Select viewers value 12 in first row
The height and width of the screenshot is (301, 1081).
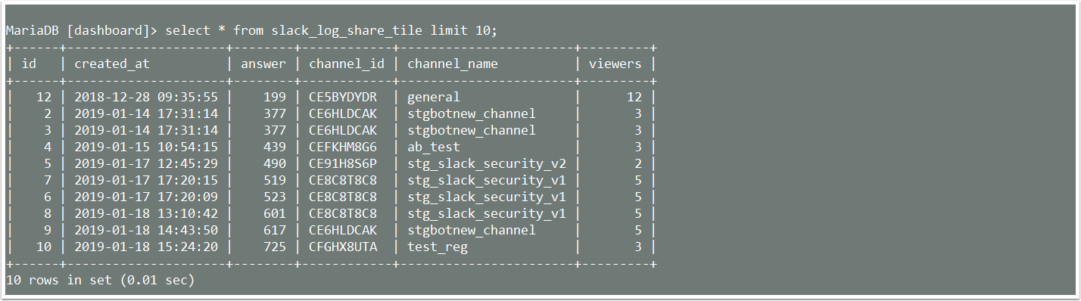point(634,97)
